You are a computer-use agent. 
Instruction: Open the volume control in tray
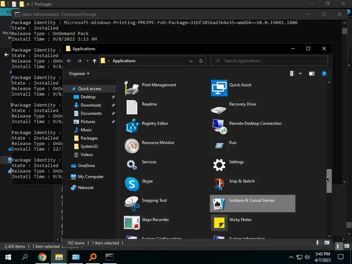click(x=307, y=257)
